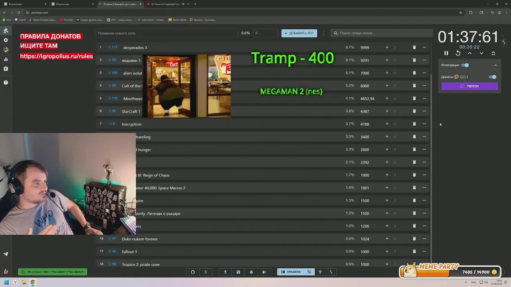Delete the Duke nukem forever lot
This screenshot has width=511, height=287.
click(414, 239)
